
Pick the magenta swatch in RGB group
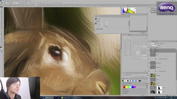(x=135, y=87)
